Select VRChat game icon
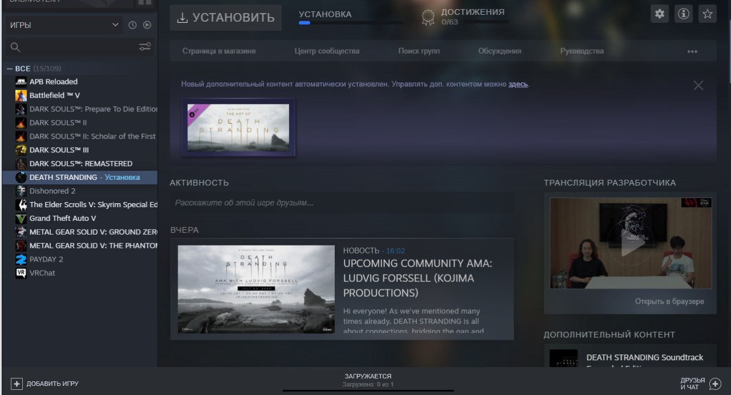Viewport: 731px width, 395px height. [21, 273]
